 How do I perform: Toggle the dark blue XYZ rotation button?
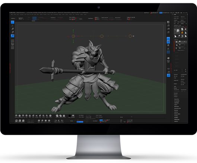[168, 52]
